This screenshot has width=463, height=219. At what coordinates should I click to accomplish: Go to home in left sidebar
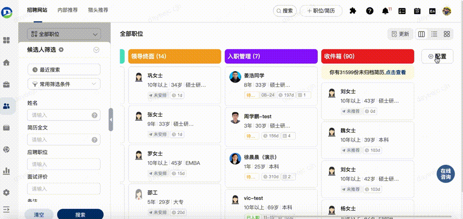click(6, 63)
